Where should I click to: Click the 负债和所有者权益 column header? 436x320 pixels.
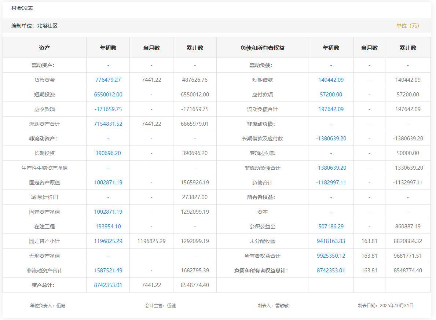point(262,48)
